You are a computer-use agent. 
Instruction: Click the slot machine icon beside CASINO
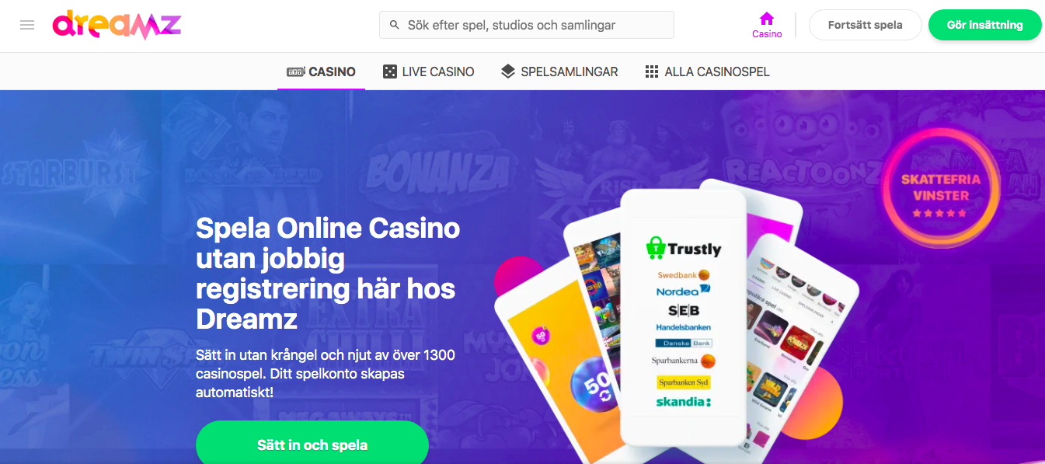pyautogui.click(x=295, y=72)
